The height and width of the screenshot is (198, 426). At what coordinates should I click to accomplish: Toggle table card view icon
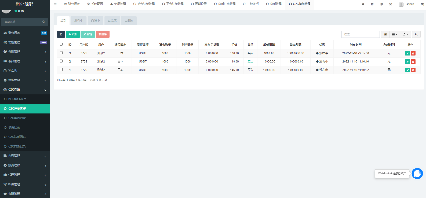tap(385, 34)
